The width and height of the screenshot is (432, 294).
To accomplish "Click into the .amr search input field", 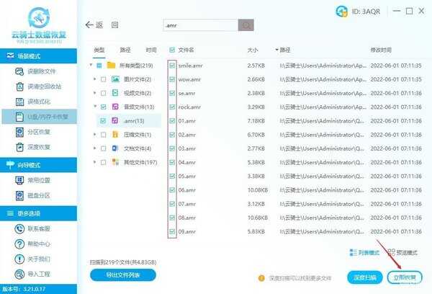I will (201, 25).
